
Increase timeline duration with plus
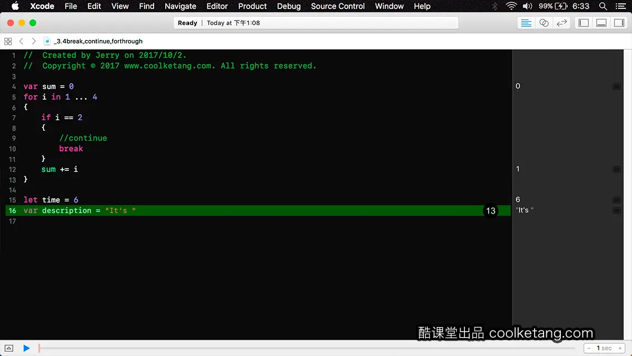[x=620, y=348]
